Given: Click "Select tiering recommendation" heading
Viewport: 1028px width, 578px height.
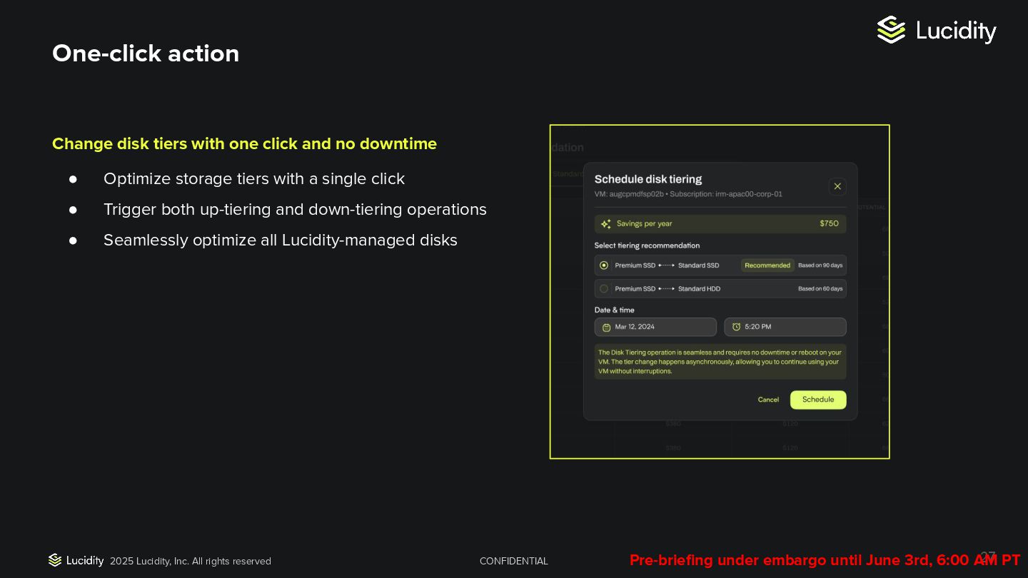Looking at the screenshot, I should pyautogui.click(x=647, y=245).
